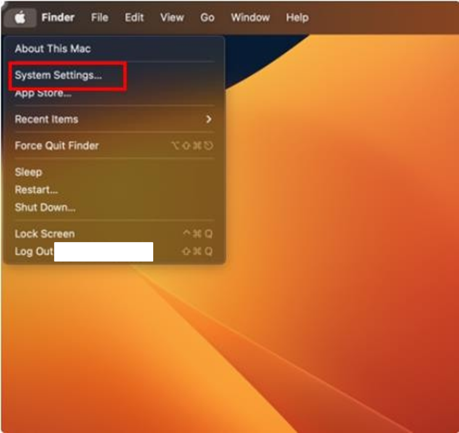This screenshot has width=459, height=433.
Task: Select About This Mac
Action: tap(52, 49)
